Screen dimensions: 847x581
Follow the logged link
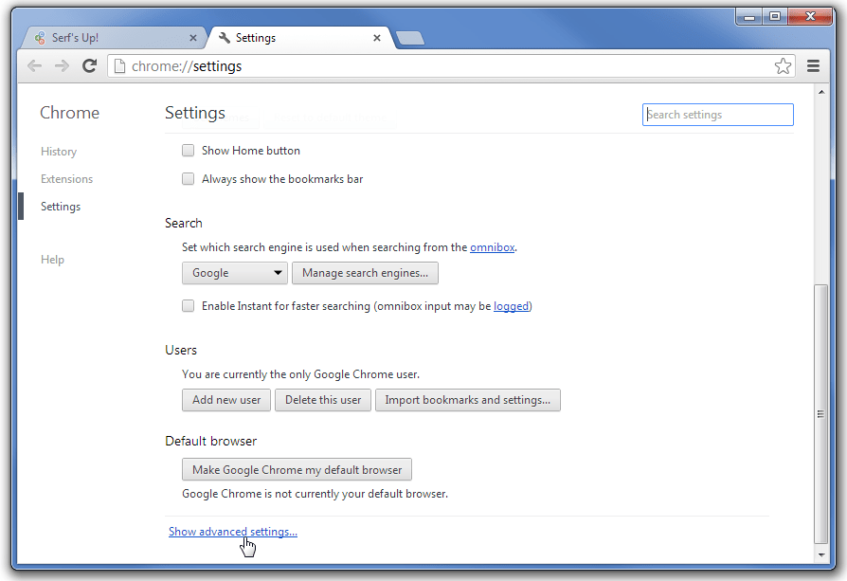[x=511, y=306]
